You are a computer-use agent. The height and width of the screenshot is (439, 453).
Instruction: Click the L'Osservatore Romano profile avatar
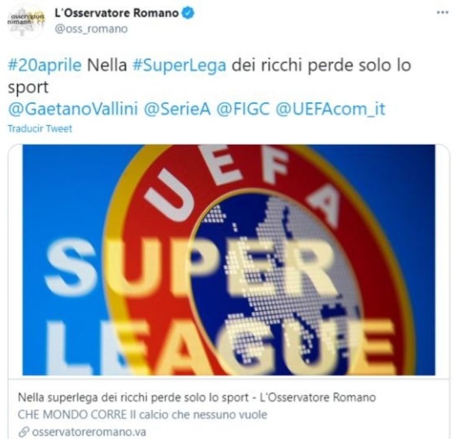coord(27,21)
